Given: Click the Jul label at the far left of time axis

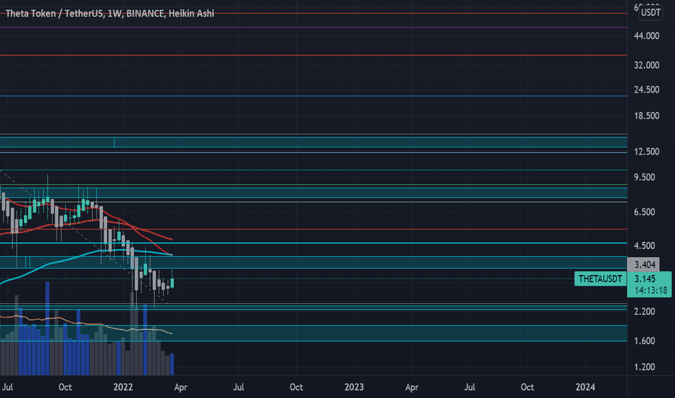Looking at the screenshot, I should tap(7, 387).
